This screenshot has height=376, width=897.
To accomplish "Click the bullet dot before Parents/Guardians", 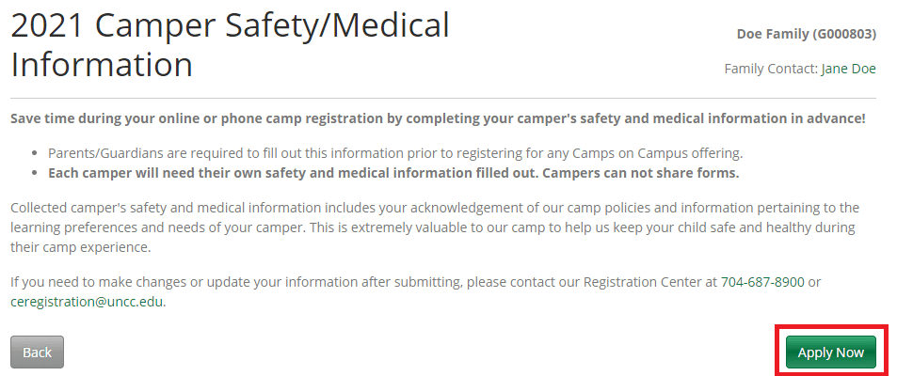I will tap(36, 153).
